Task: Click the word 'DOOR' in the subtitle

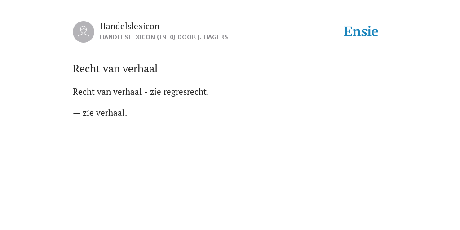Action: point(186,37)
